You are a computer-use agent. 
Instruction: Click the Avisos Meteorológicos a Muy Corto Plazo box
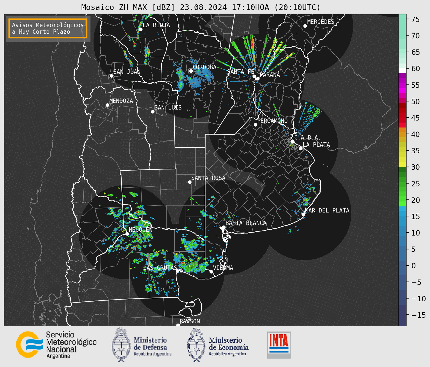pyautogui.click(x=48, y=28)
